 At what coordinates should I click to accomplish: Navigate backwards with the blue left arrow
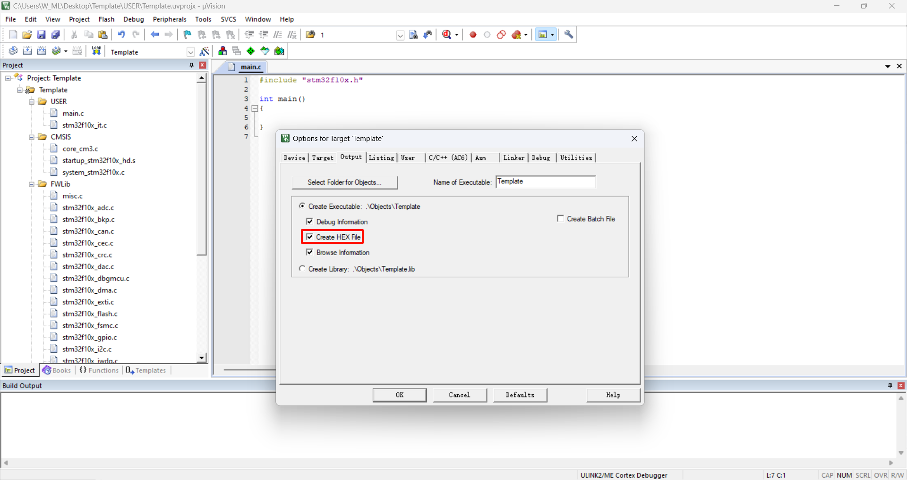click(154, 34)
